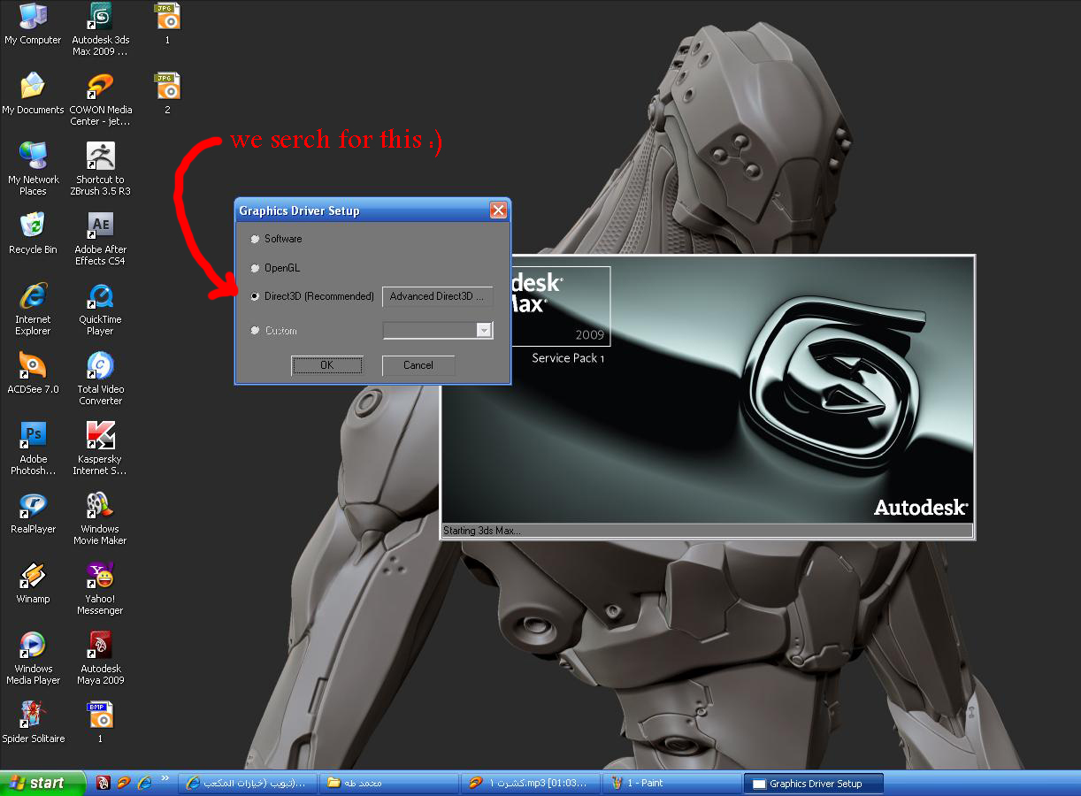This screenshot has width=1081, height=796.
Task: Open the Recycle Bin
Action: [33, 233]
